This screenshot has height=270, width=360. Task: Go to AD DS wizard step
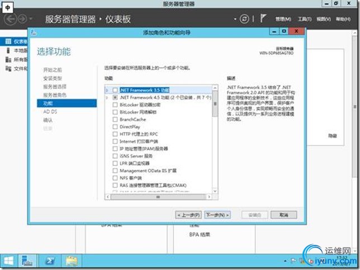click(50, 112)
